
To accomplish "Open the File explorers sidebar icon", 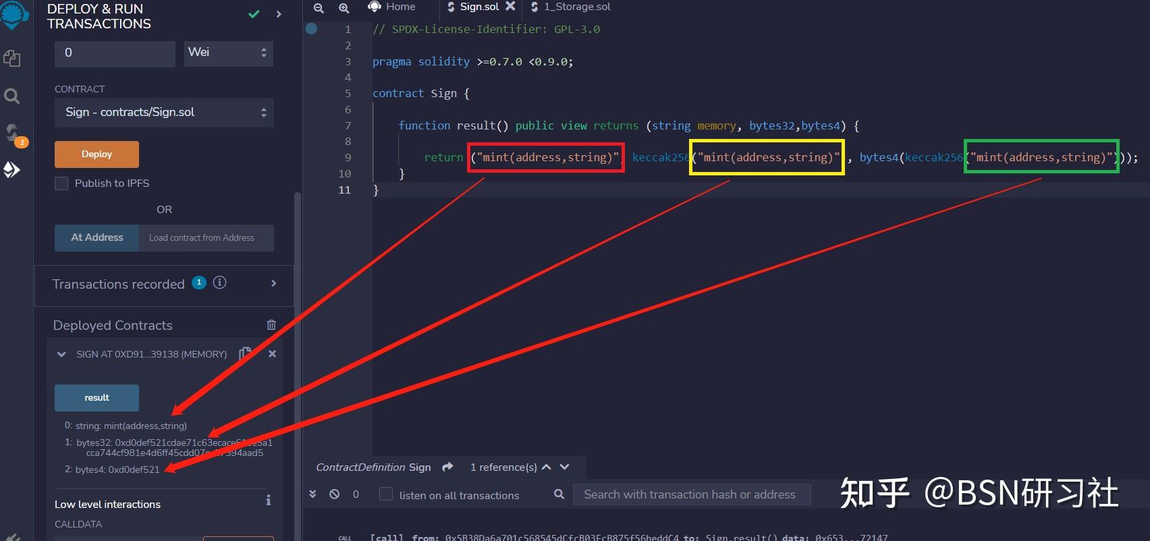I will click(x=12, y=58).
